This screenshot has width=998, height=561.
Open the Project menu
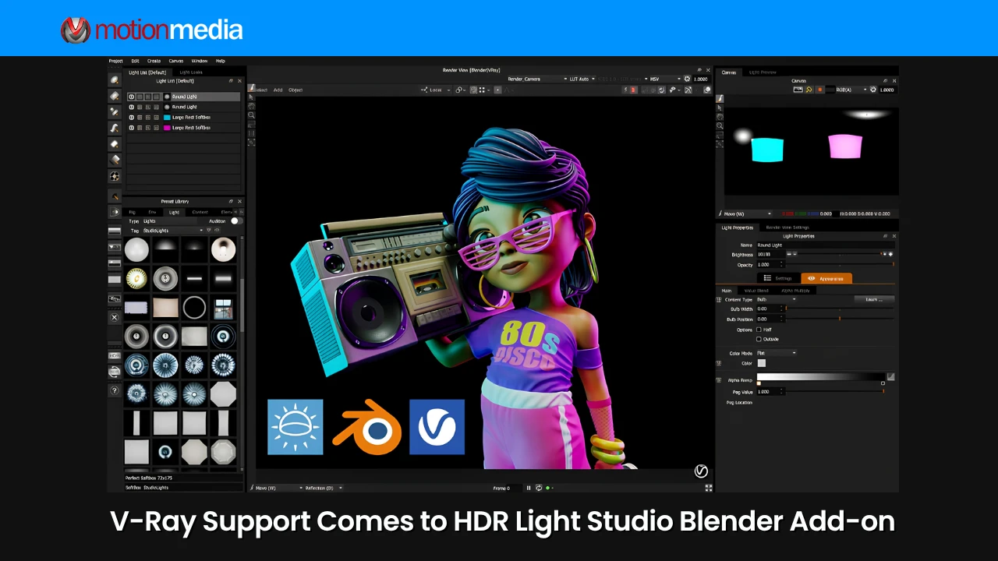coord(115,61)
